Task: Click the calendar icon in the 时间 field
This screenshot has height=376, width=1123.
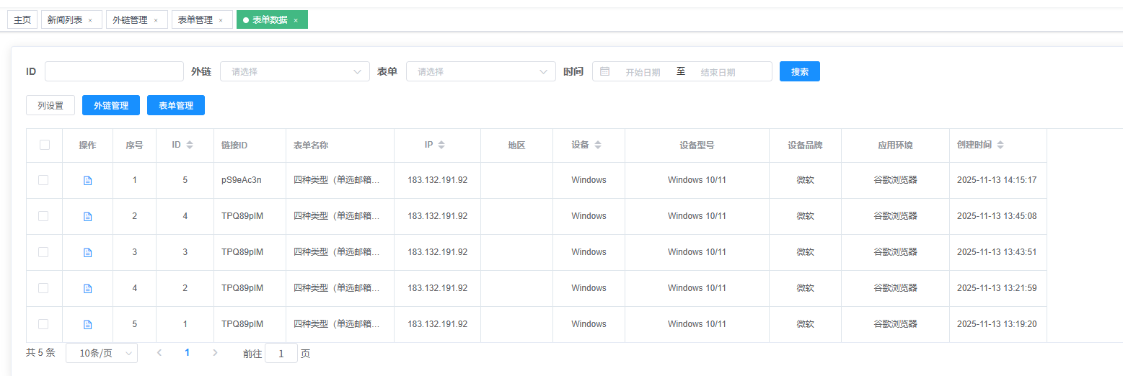Action: 605,71
